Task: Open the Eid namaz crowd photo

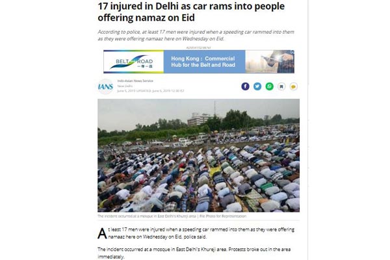Action: 198,155
